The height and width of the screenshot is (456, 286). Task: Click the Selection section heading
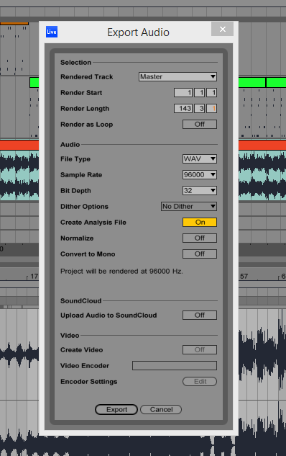pyautogui.click(x=75, y=62)
